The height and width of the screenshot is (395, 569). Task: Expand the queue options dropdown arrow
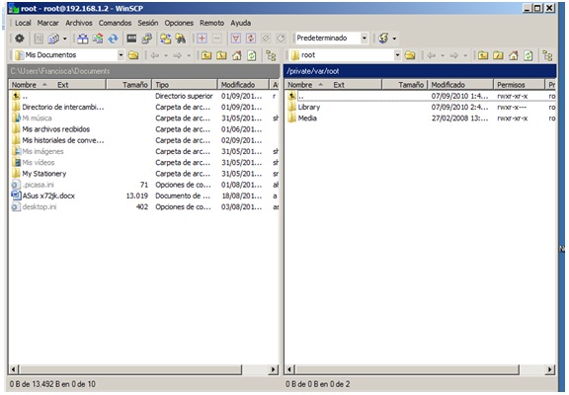tap(64, 39)
